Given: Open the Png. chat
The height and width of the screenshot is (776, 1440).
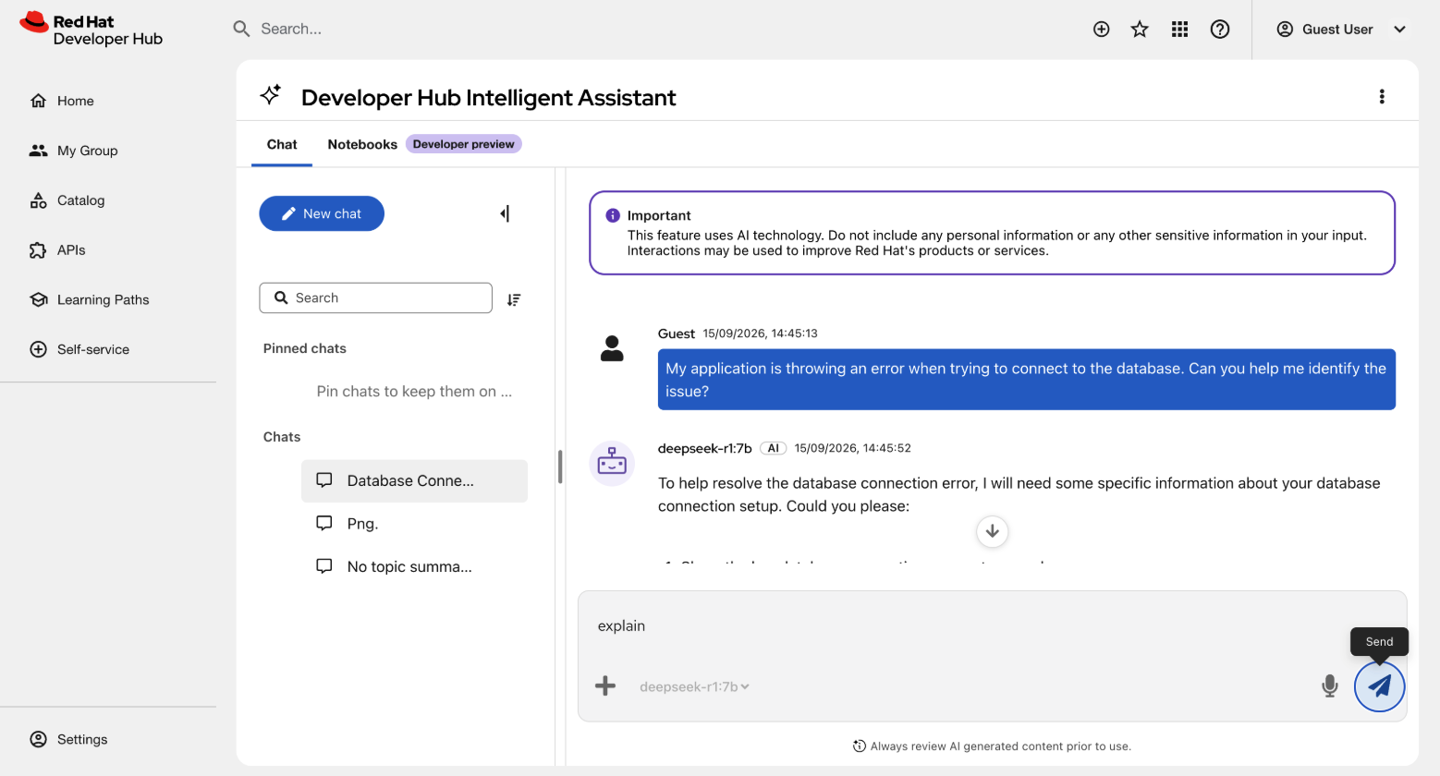Looking at the screenshot, I should 414,524.
